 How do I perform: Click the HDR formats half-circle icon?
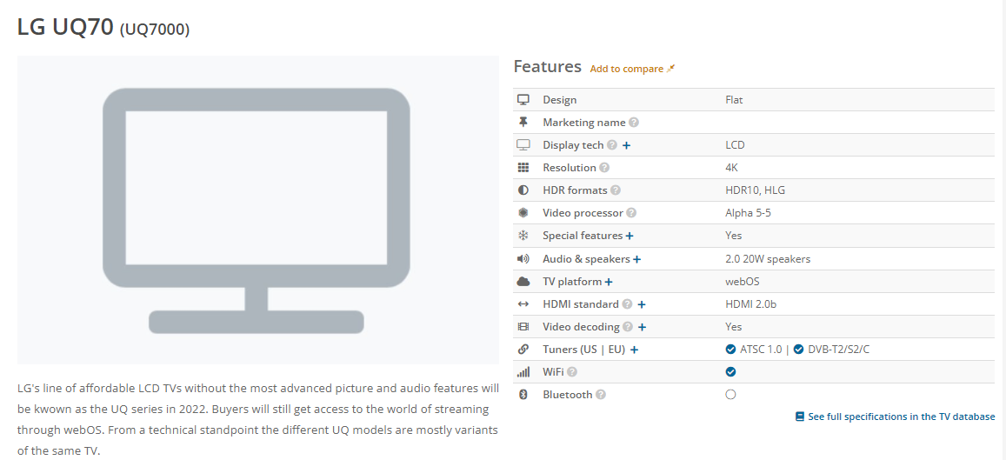523,190
